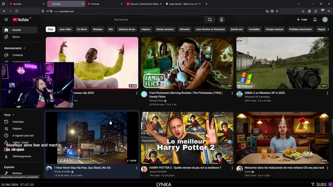Select the Publiées récemment chip

[300, 29]
